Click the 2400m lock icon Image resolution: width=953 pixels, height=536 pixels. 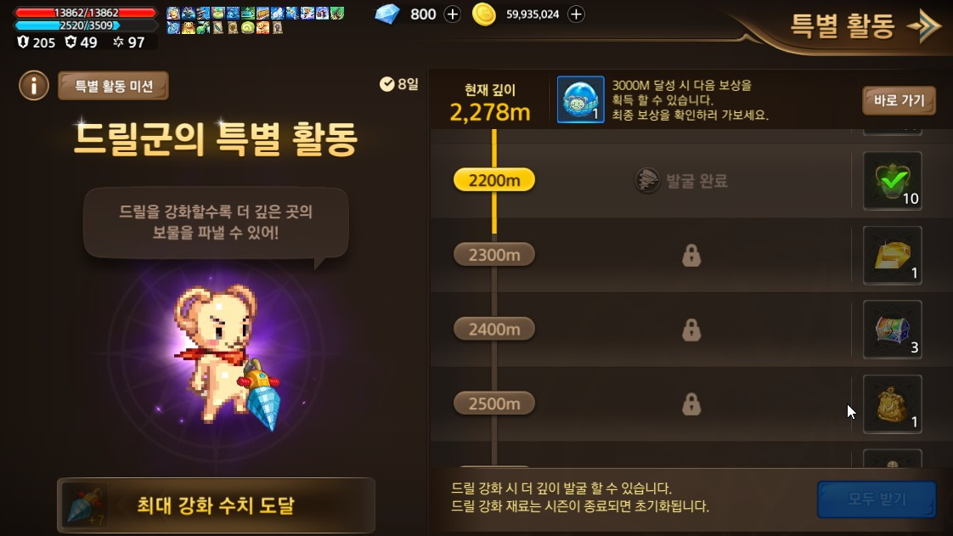[691, 330]
